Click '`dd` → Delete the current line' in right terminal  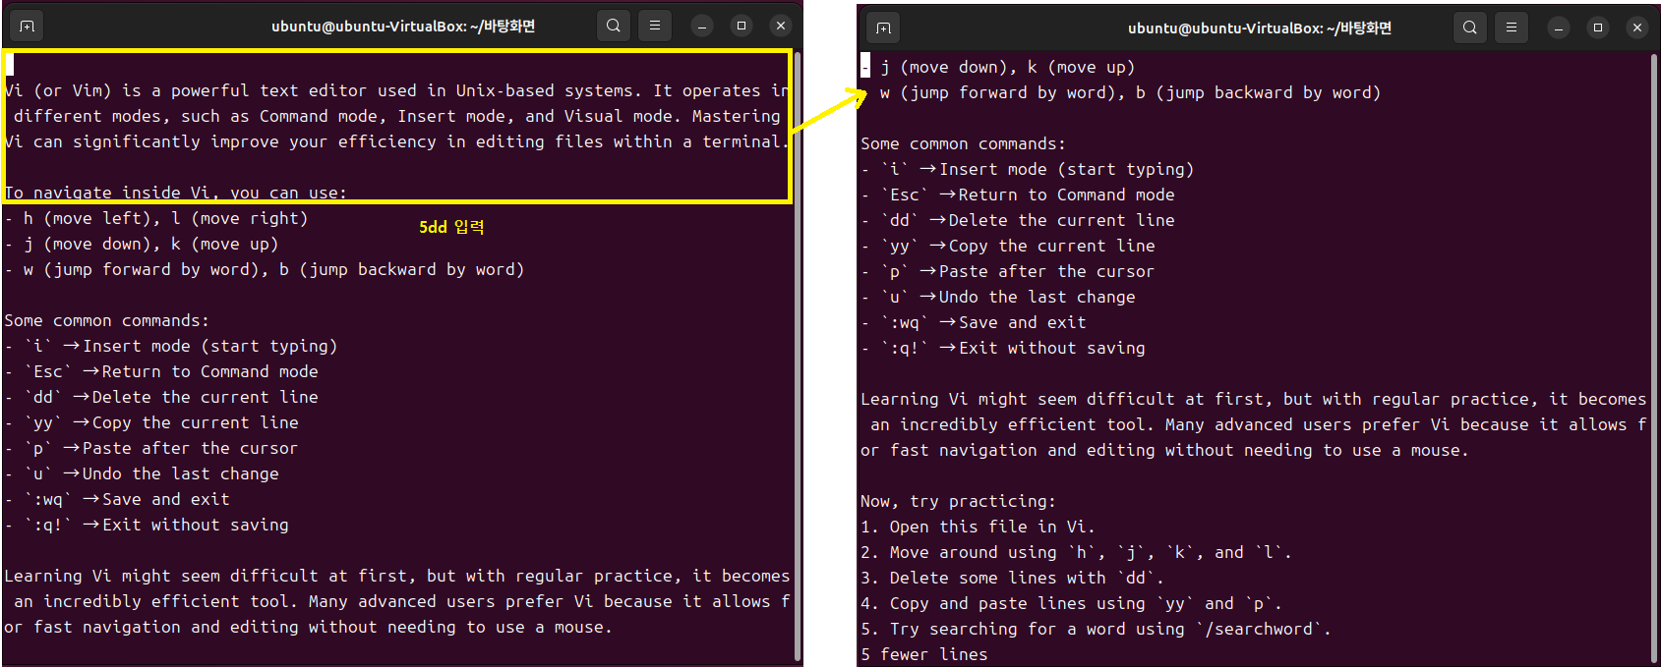tap(1018, 220)
